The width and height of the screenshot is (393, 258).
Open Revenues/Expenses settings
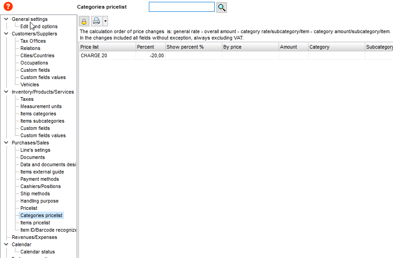(34, 238)
